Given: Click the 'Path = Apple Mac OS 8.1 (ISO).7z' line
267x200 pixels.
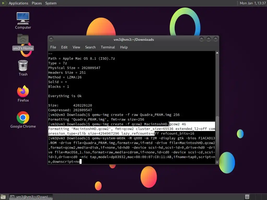Looking at the screenshot, I should coord(82,59).
